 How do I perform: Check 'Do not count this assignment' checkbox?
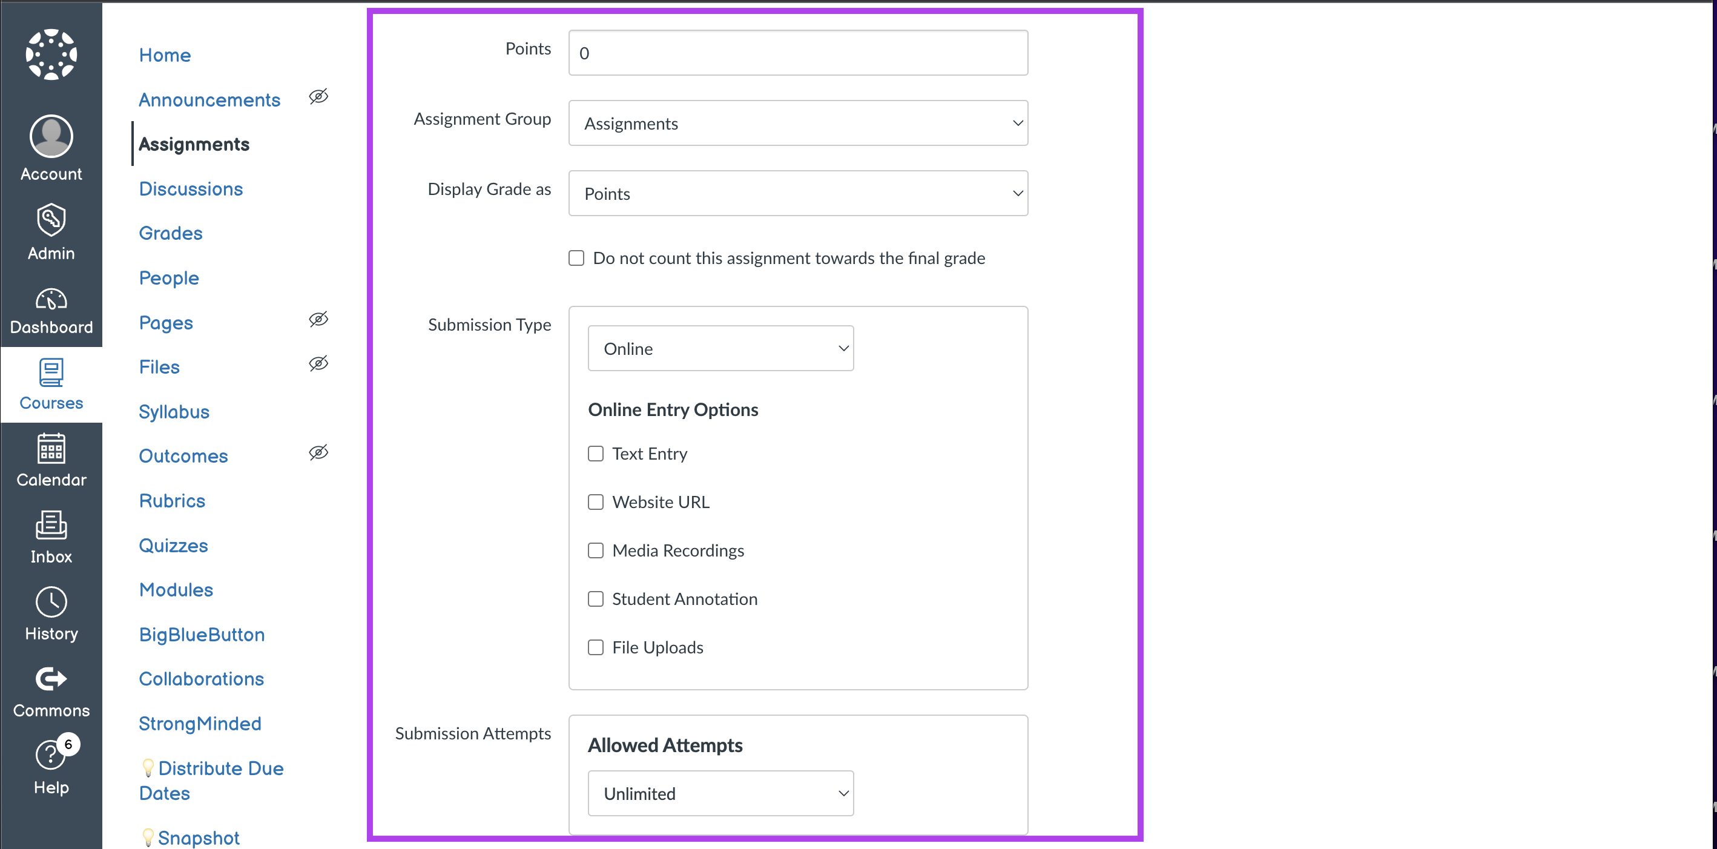(576, 258)
